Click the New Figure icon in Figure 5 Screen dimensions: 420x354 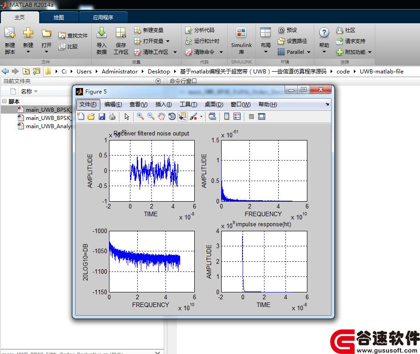pyautogui.click(x=81, y=117)
